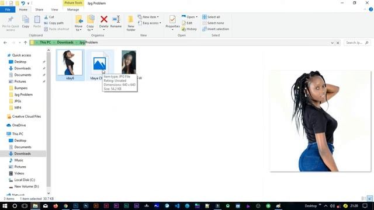Viewport: 374px width, 210px height.
Task: Click the Properties icon
Action: 172,19
